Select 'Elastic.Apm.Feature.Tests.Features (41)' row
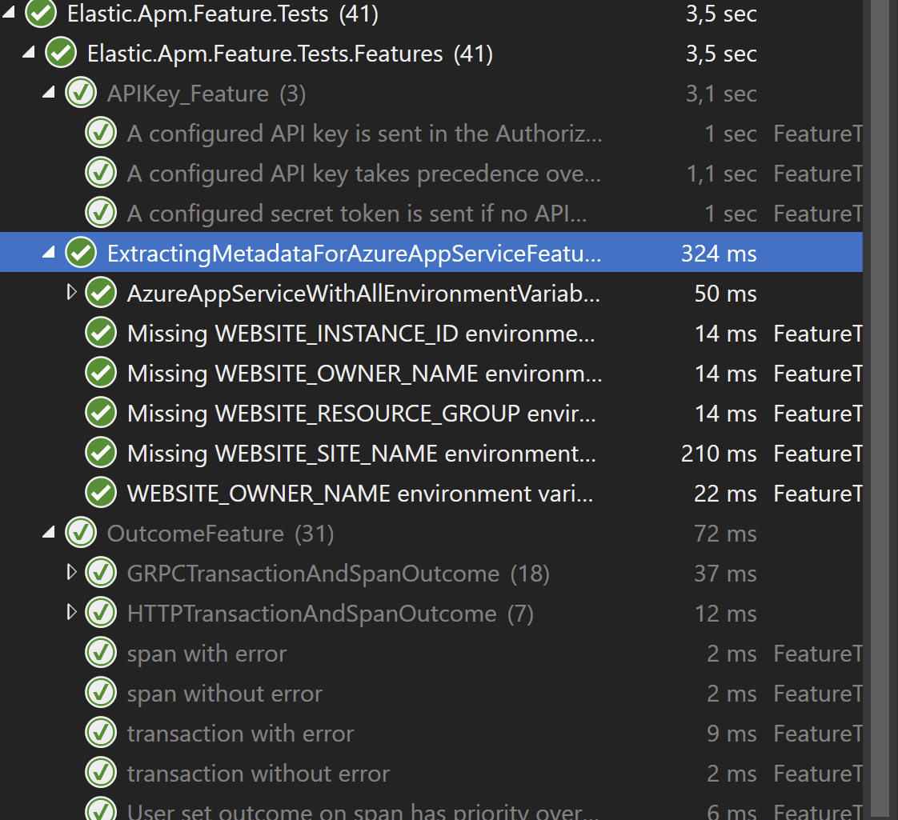 (x=431, y=52)
